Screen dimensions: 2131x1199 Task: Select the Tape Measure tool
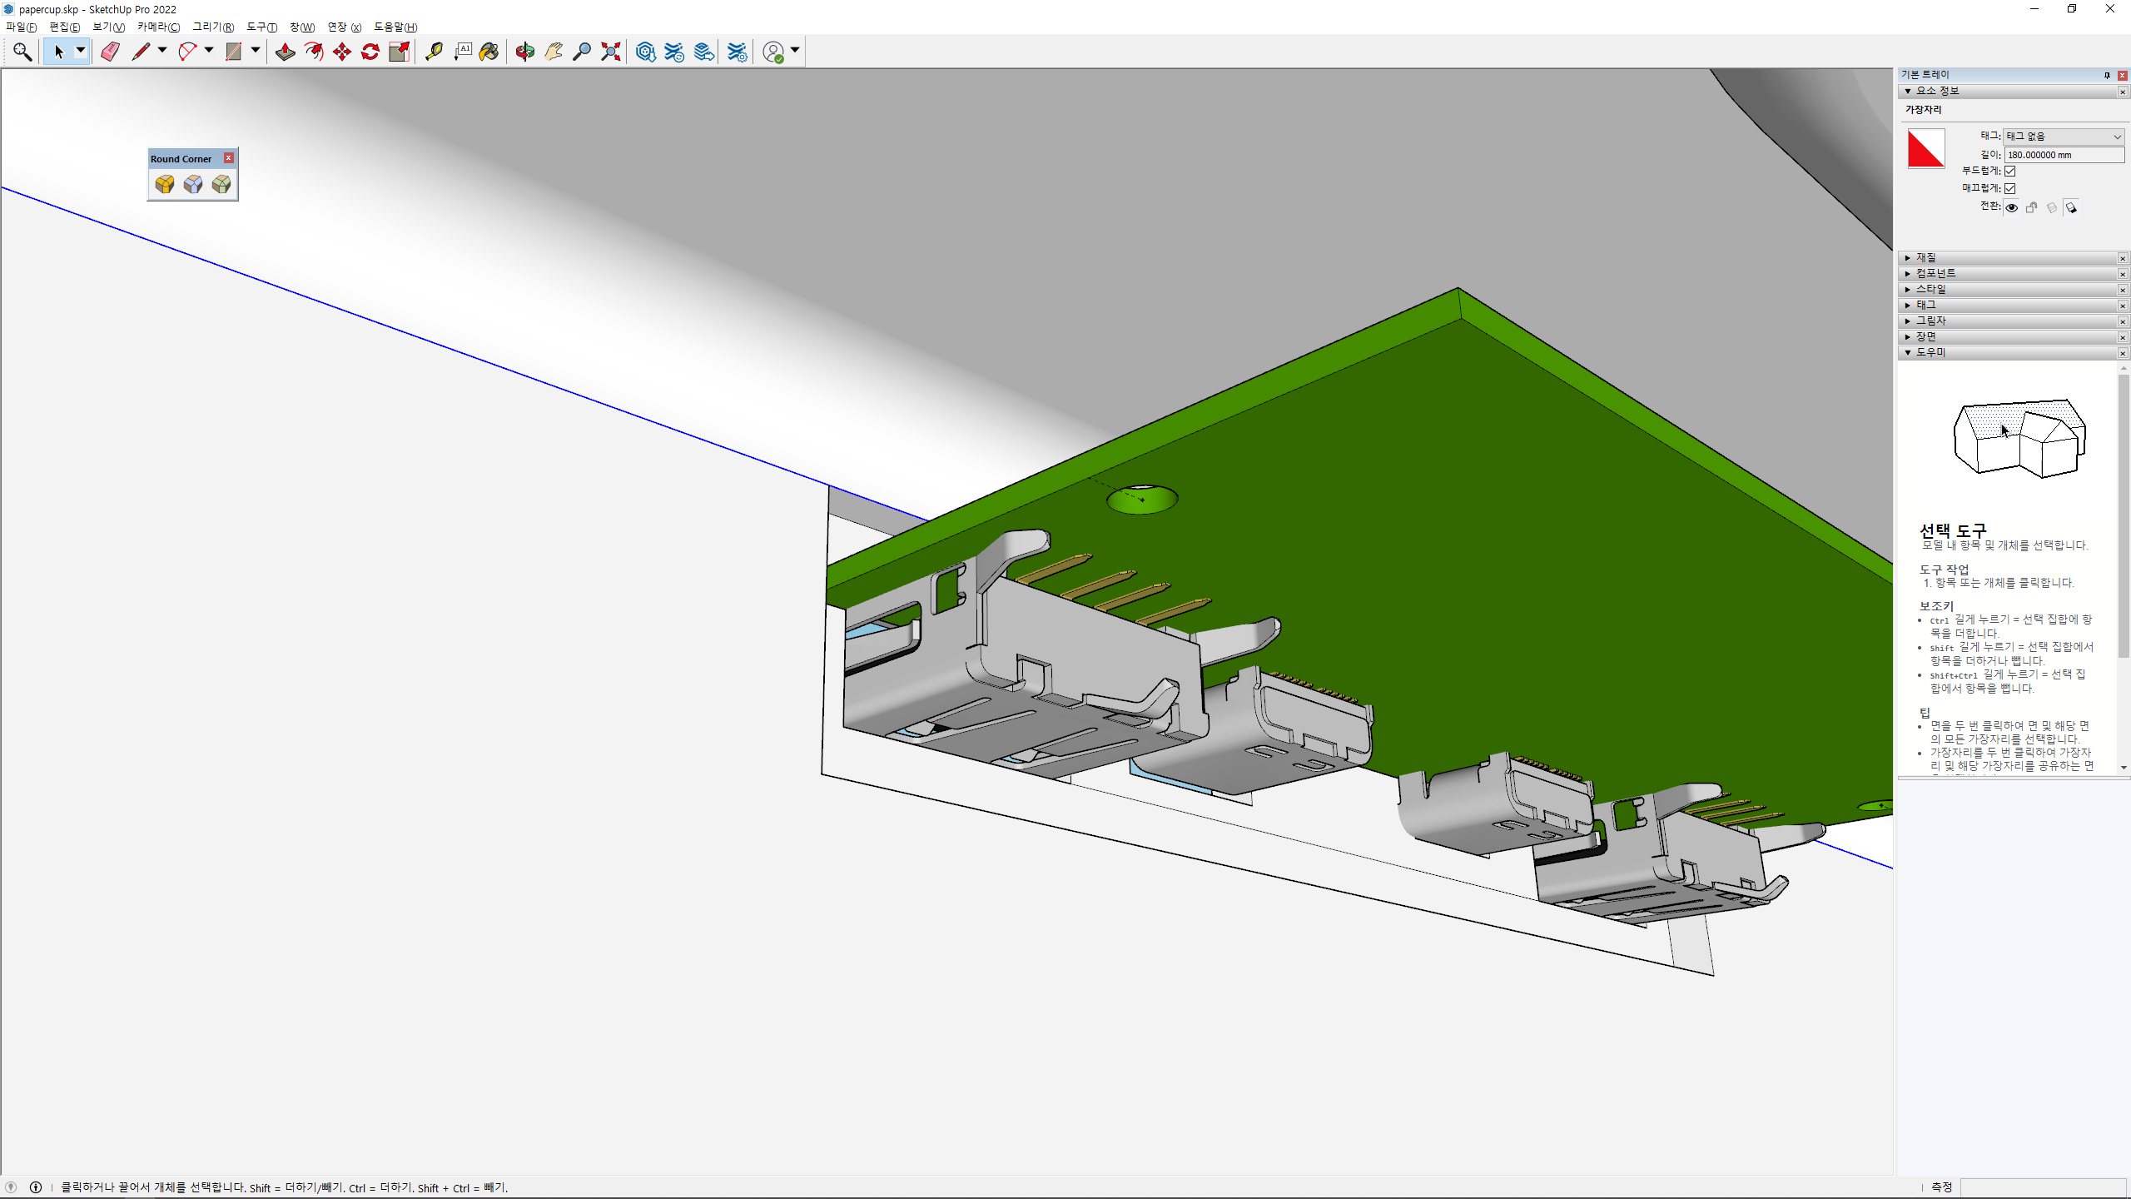click(x=434, y=52)
